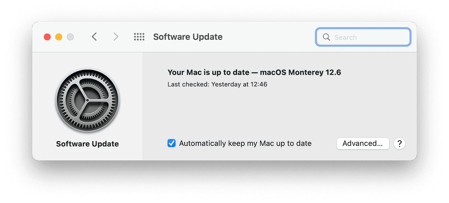The height and width of the screenshot is (203, 449).
Task: Click the magnifying glass in the search field
Action: click(326, 37)
